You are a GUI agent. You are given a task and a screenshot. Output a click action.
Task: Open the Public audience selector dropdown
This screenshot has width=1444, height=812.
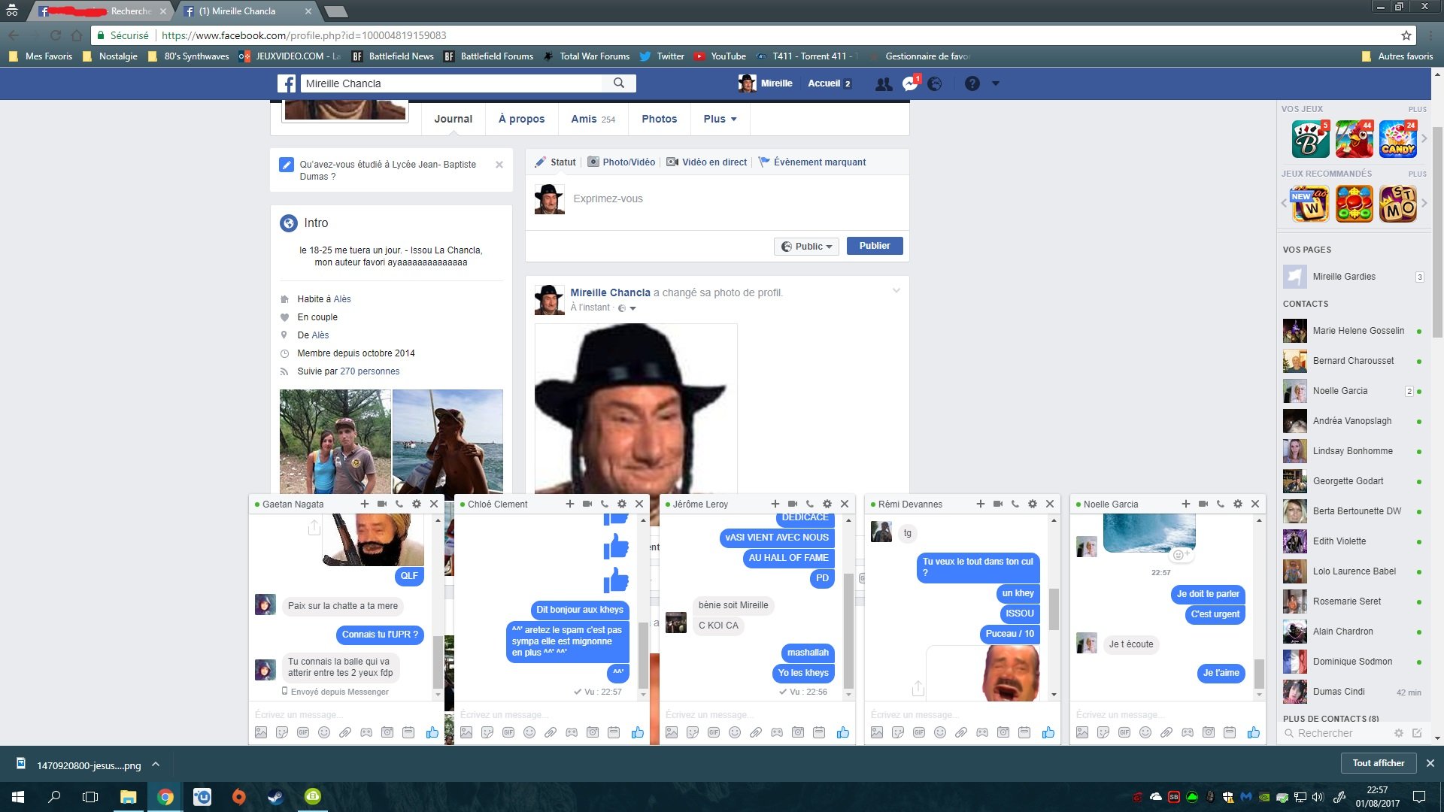coord(806,247)
